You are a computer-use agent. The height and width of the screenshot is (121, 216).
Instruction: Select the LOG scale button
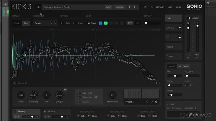(130, 23)
